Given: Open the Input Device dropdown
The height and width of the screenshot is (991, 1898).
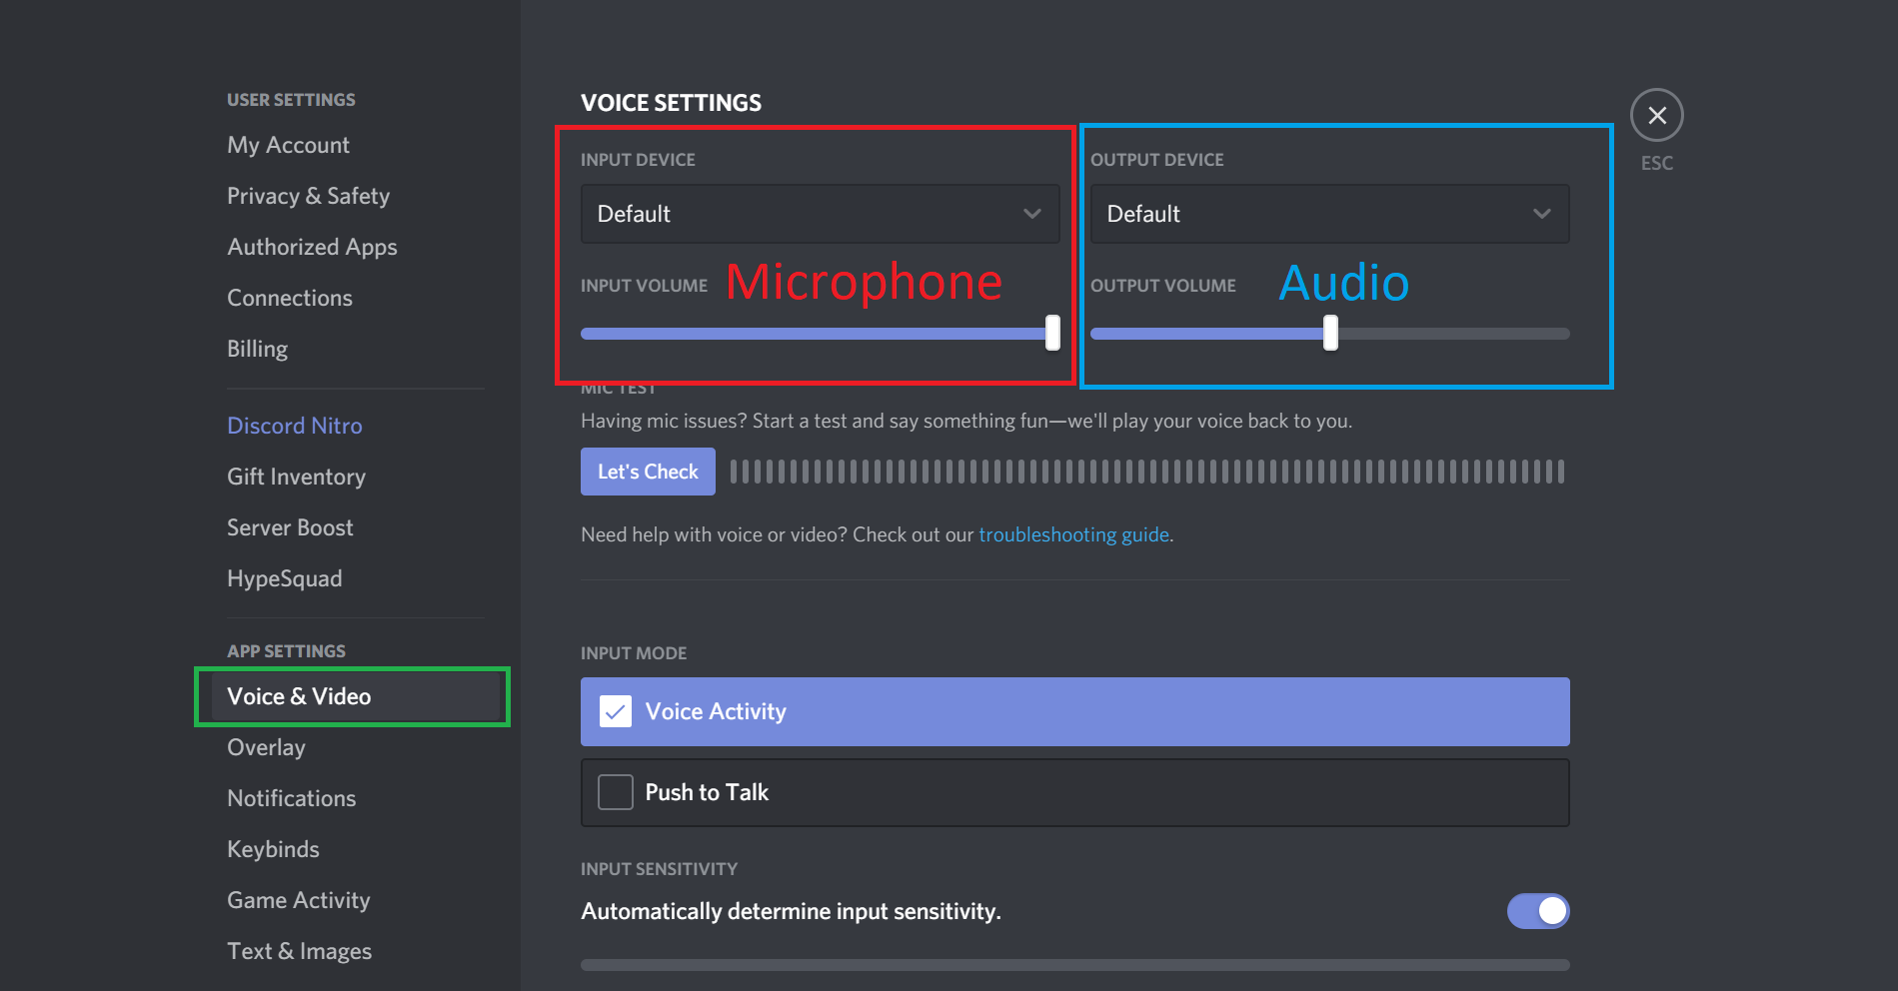Looking at the screenshot, I should click(819, 214).
